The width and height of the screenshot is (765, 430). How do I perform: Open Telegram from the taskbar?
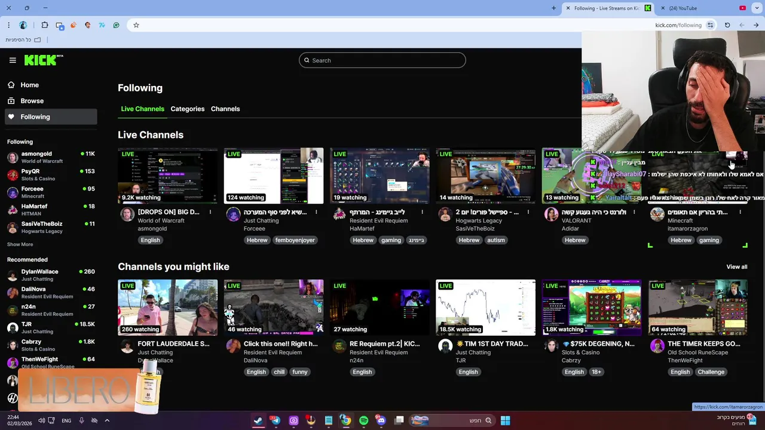click(275, 420)
